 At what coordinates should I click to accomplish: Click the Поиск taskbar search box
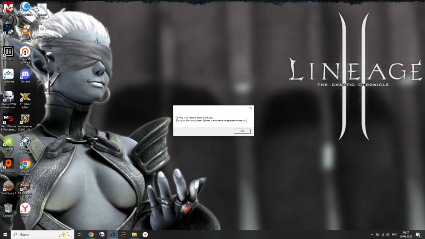point(42,234)
